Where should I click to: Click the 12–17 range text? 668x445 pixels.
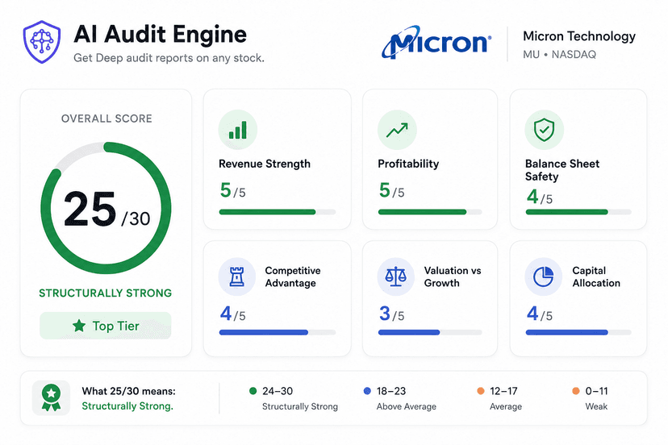coord(503,391)
